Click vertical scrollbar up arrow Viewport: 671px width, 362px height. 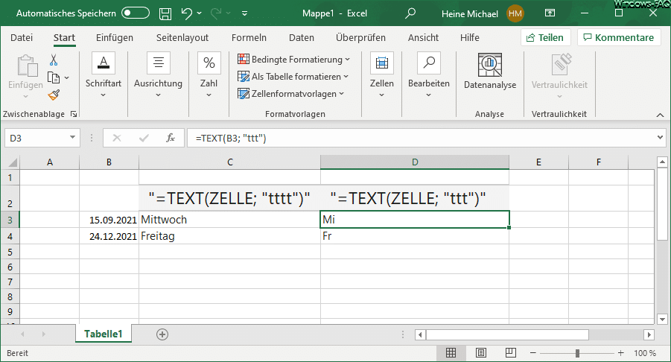point(663,162)
